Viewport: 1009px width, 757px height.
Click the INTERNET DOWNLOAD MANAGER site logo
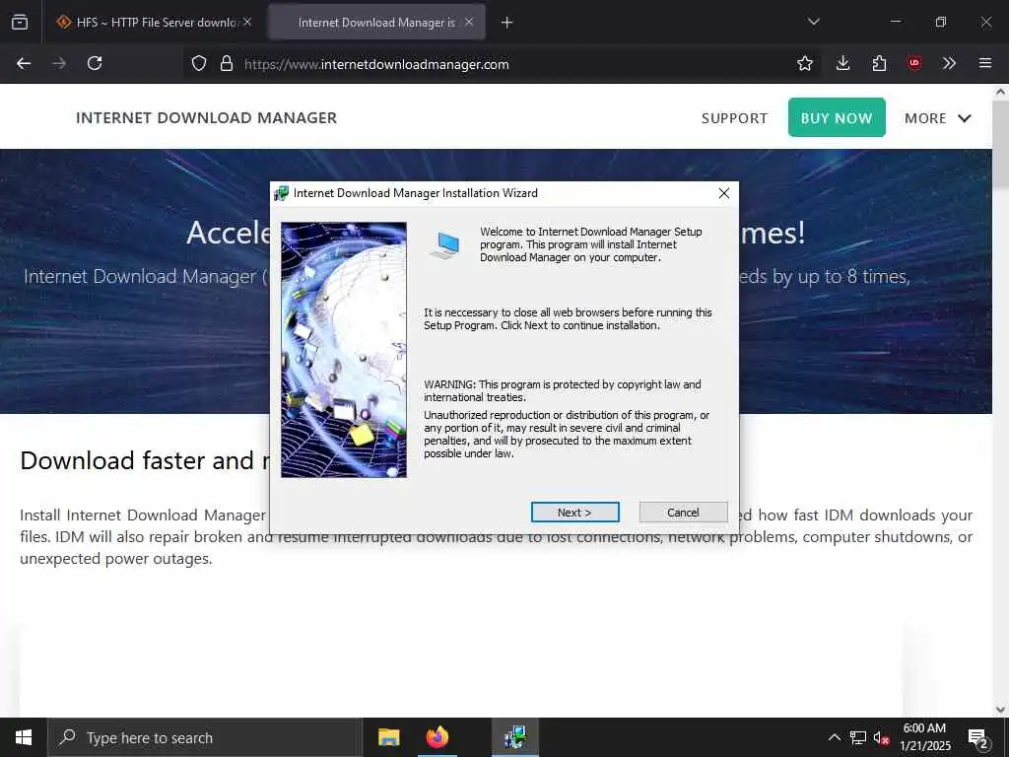click(x=207, y=118)
